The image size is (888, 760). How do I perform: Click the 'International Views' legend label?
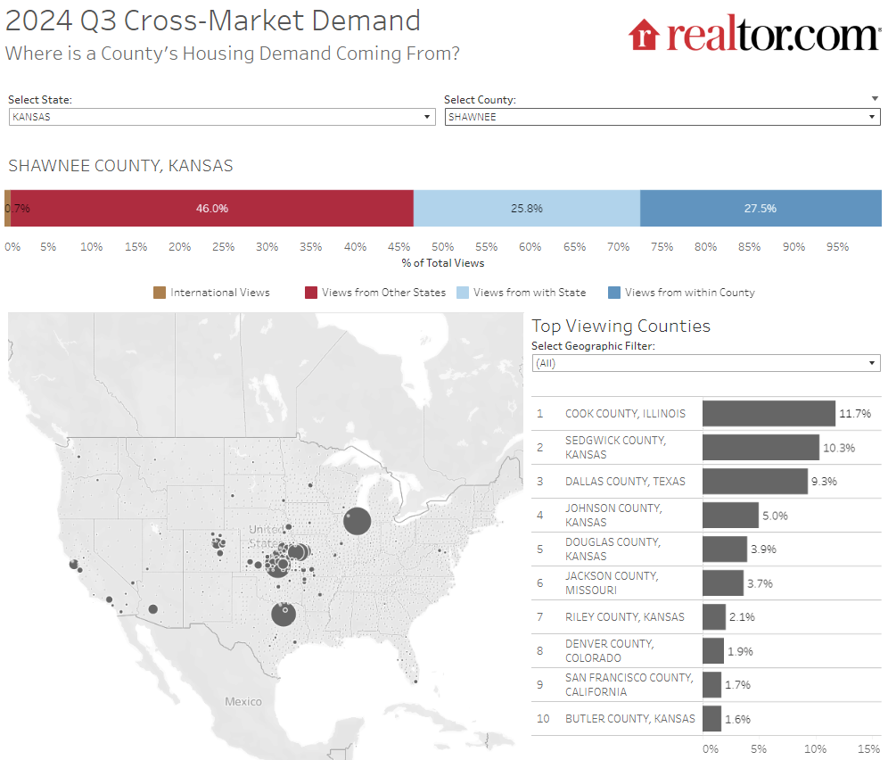(219, 293)
